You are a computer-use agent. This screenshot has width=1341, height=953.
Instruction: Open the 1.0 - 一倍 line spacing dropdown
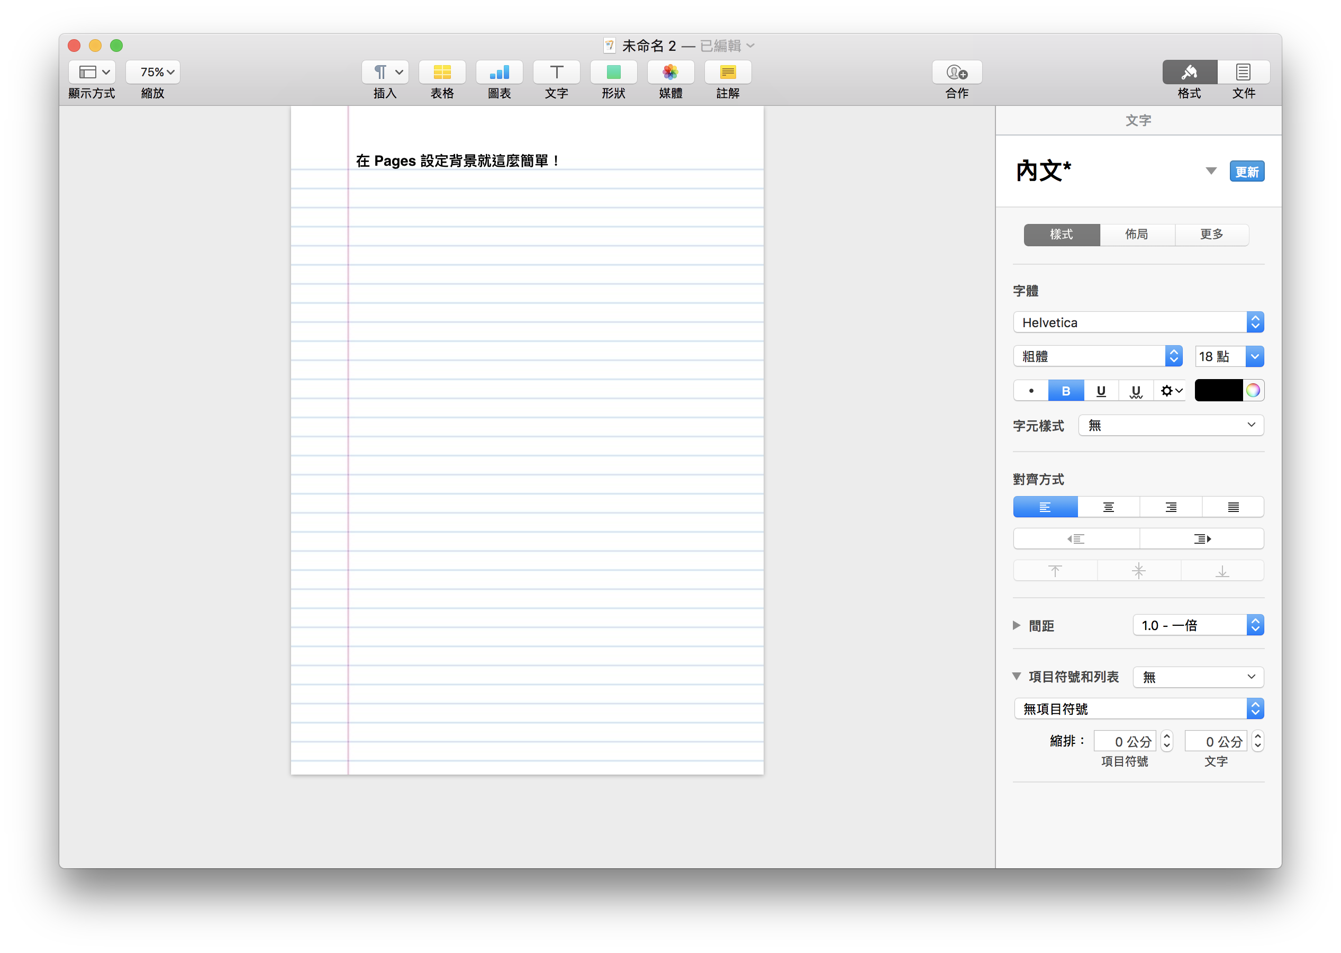(x=1199, y=626)
